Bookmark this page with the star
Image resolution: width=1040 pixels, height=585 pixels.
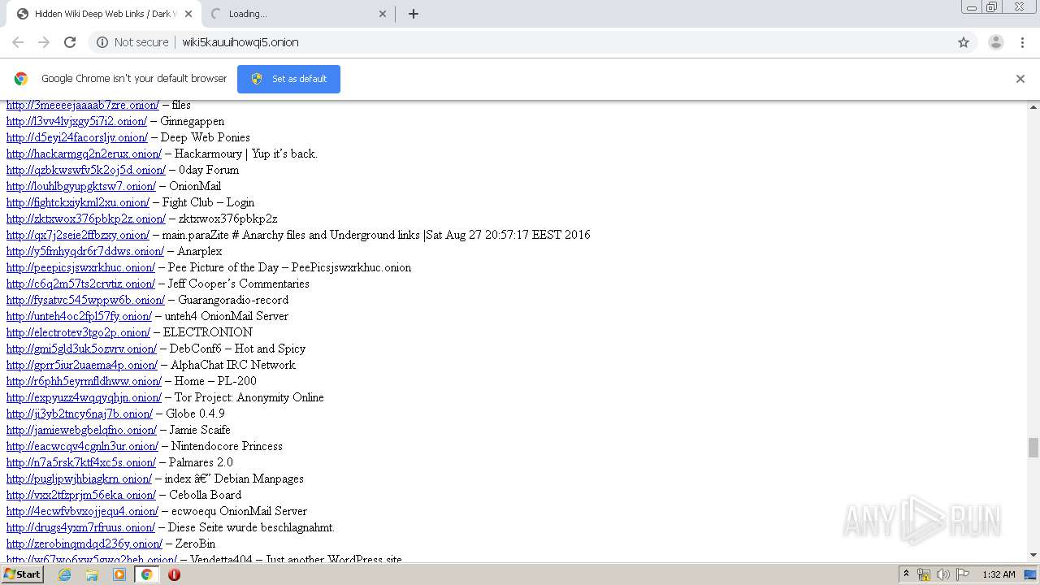point(964,42)
